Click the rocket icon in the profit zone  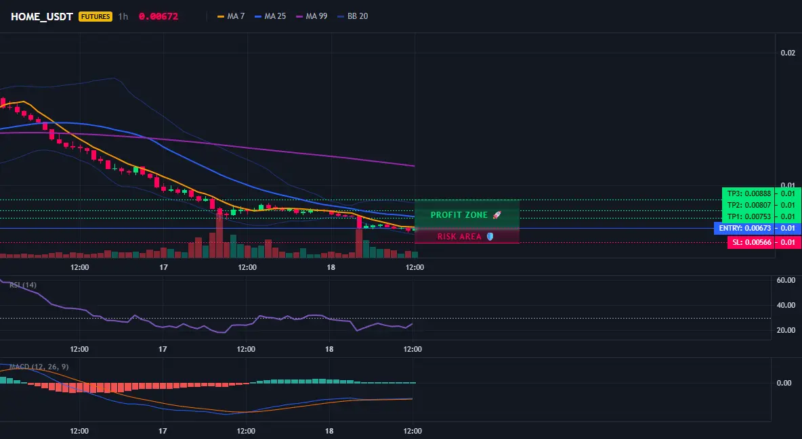point(497,215)
